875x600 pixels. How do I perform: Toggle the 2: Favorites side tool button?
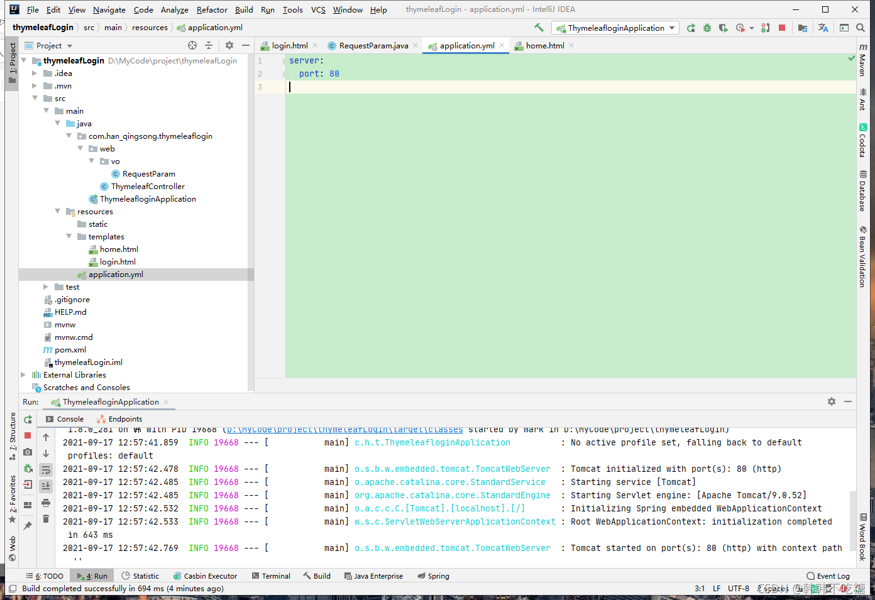tap(12, 499)
